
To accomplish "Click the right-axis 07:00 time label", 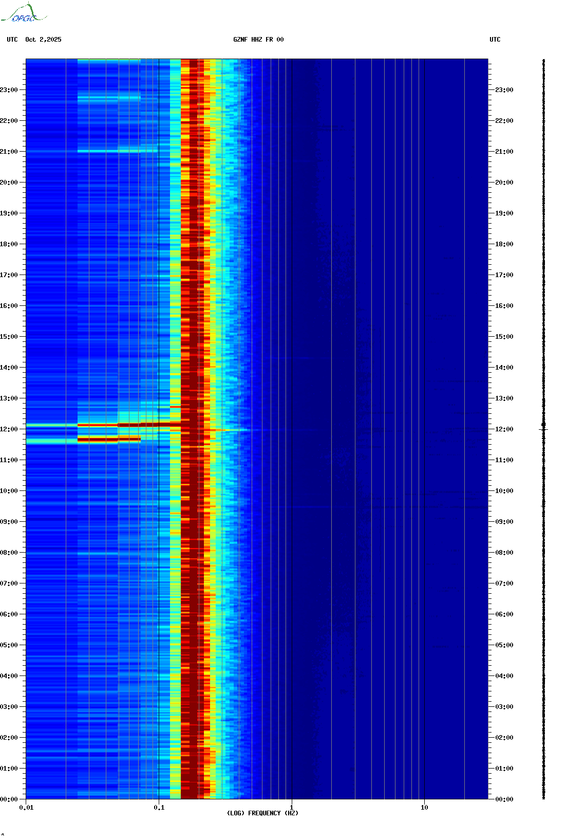I will [x=504, y=583].
